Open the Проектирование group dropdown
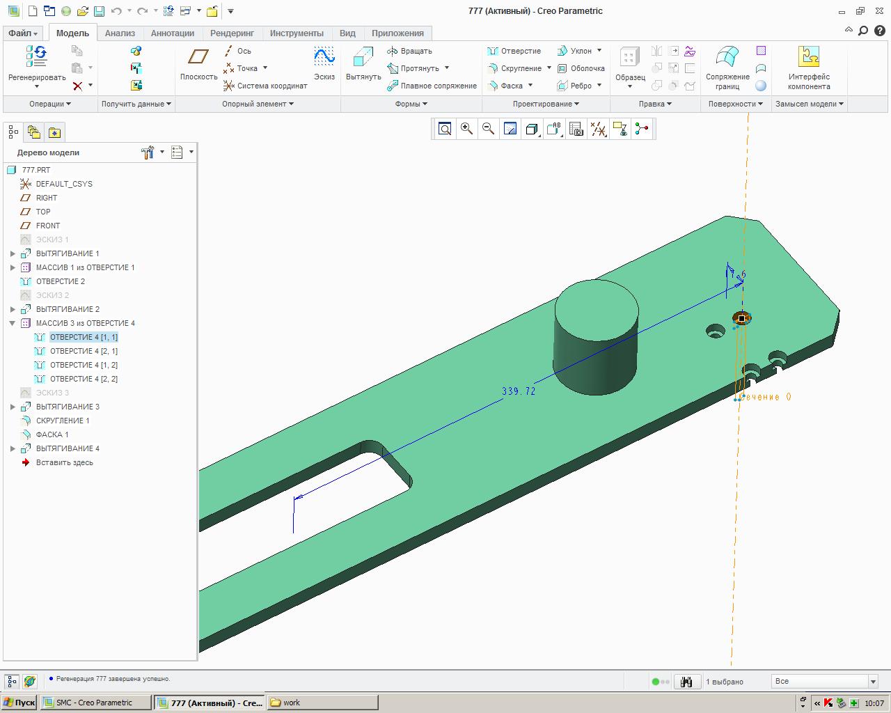This screenshot has height=713, width=891. (x=546, y=104)
